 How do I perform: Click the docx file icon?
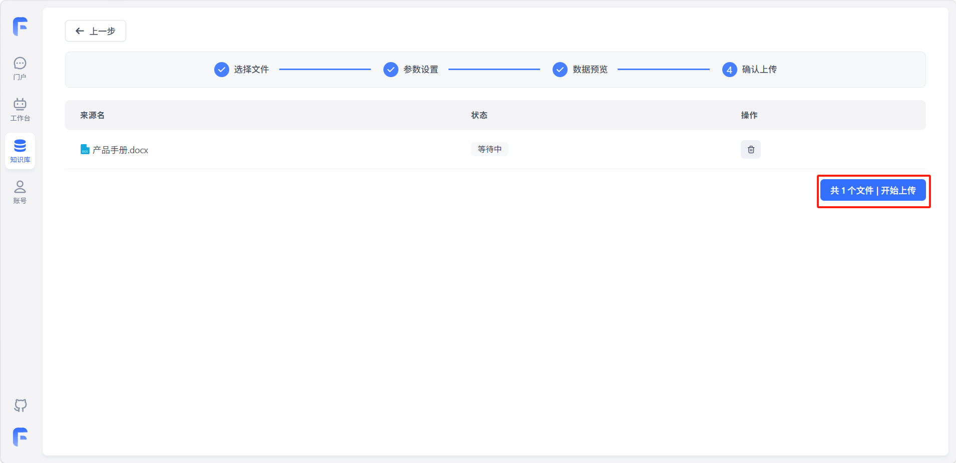tap(85, 150)
